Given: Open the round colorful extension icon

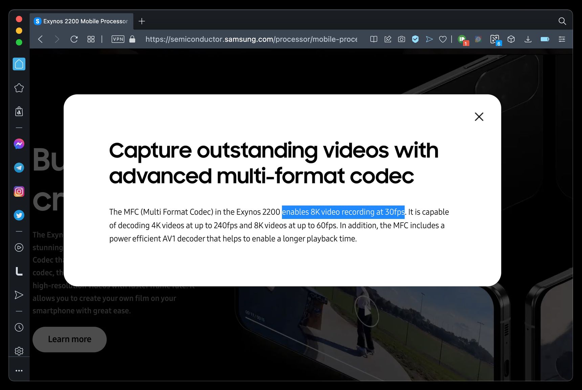Looking at the screenshot, I should pyautogui.click(x=478, y=39).
